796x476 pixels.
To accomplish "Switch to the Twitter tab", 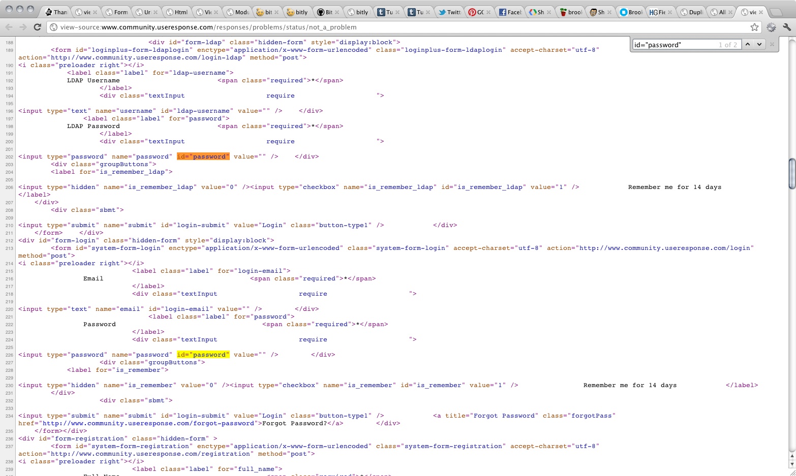I will [449, 12].
